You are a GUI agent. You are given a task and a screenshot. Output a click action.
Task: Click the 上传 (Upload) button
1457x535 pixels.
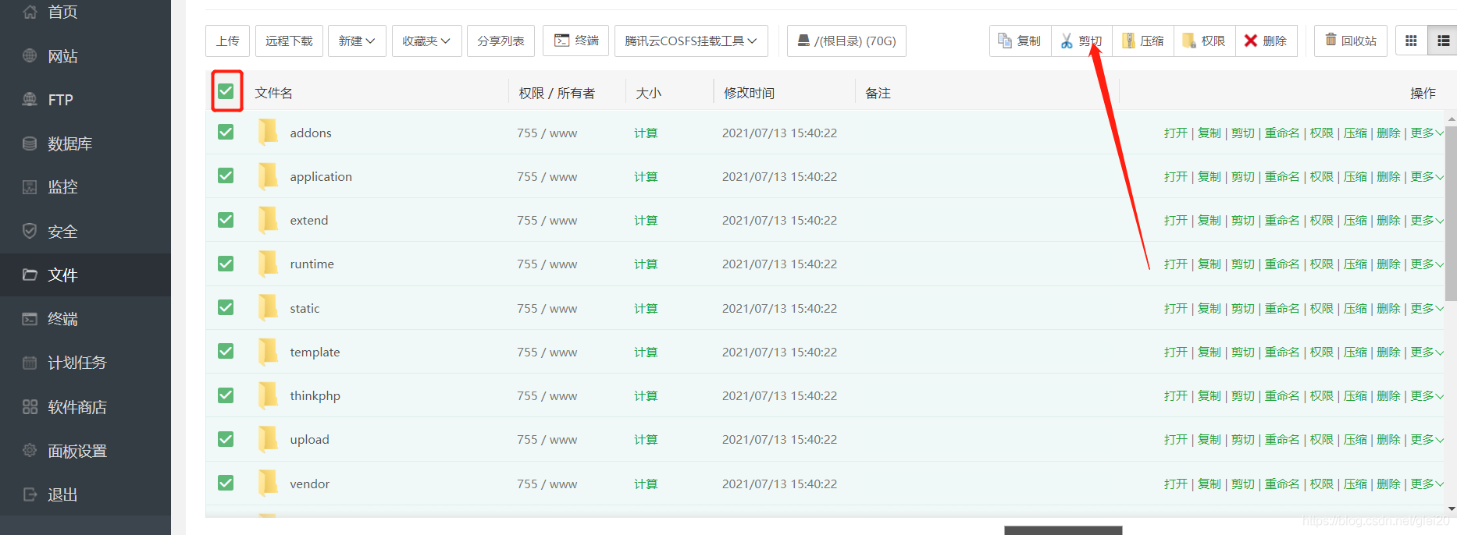pos(227,41)
